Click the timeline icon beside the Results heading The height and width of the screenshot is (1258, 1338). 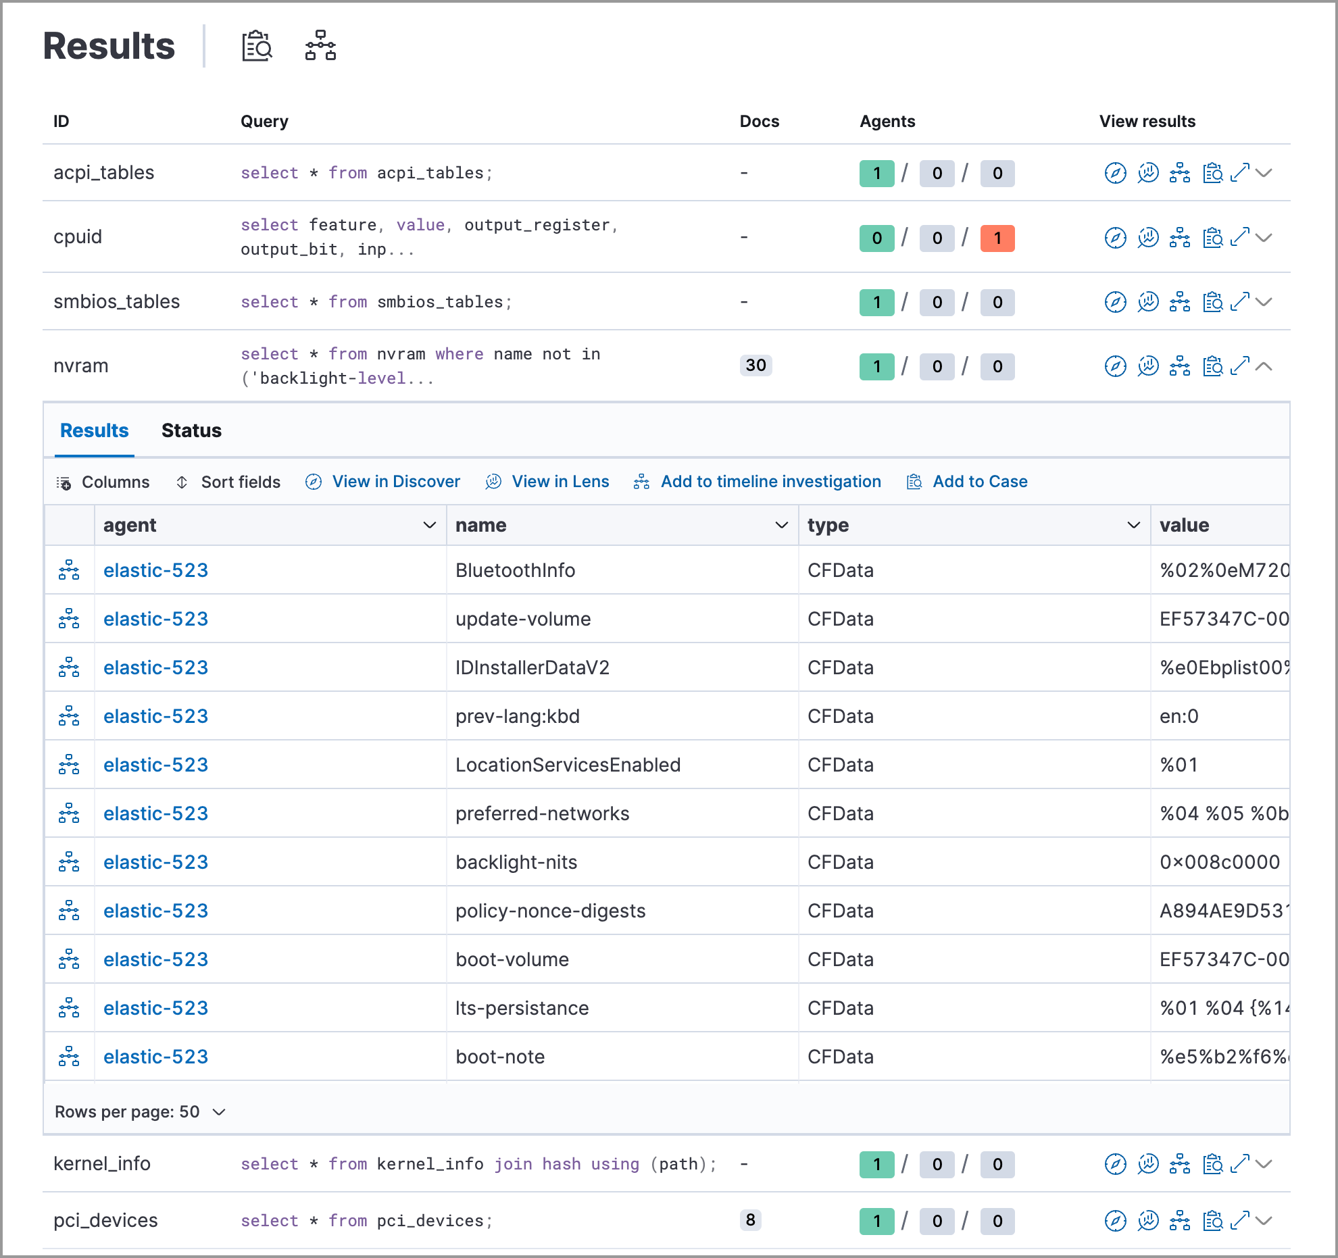coord(319,46)
